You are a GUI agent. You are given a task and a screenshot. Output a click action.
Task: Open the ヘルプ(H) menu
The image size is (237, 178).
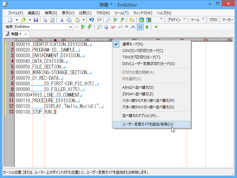click(x=164, y=13)
